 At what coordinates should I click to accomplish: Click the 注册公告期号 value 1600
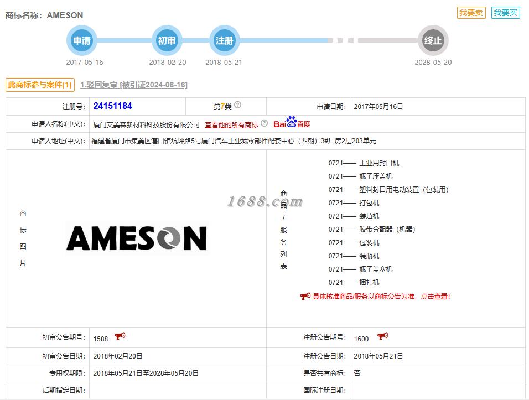361,339
